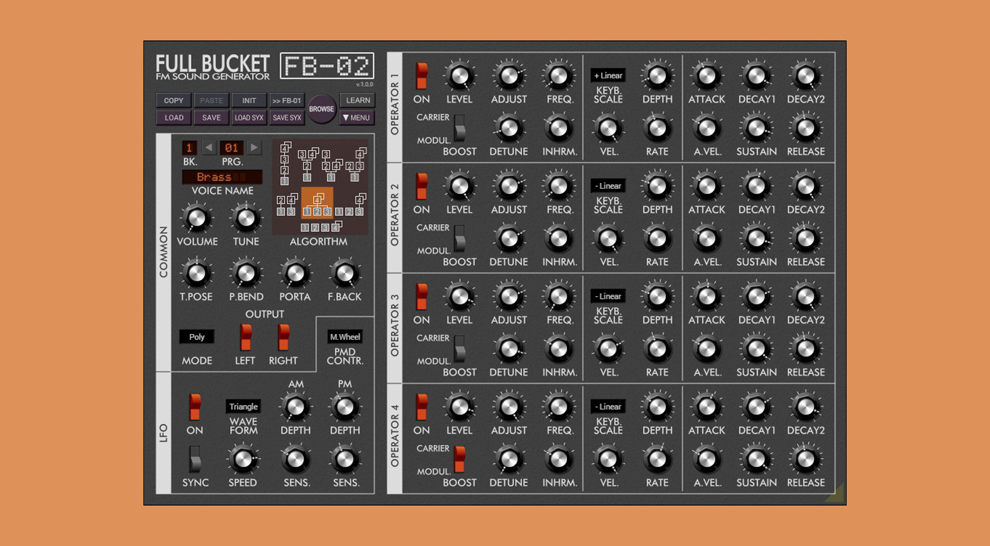This screenshot has width=990, height=546.
Task: Toggle Operator 1 ON switch
Action: coord(422,76)
